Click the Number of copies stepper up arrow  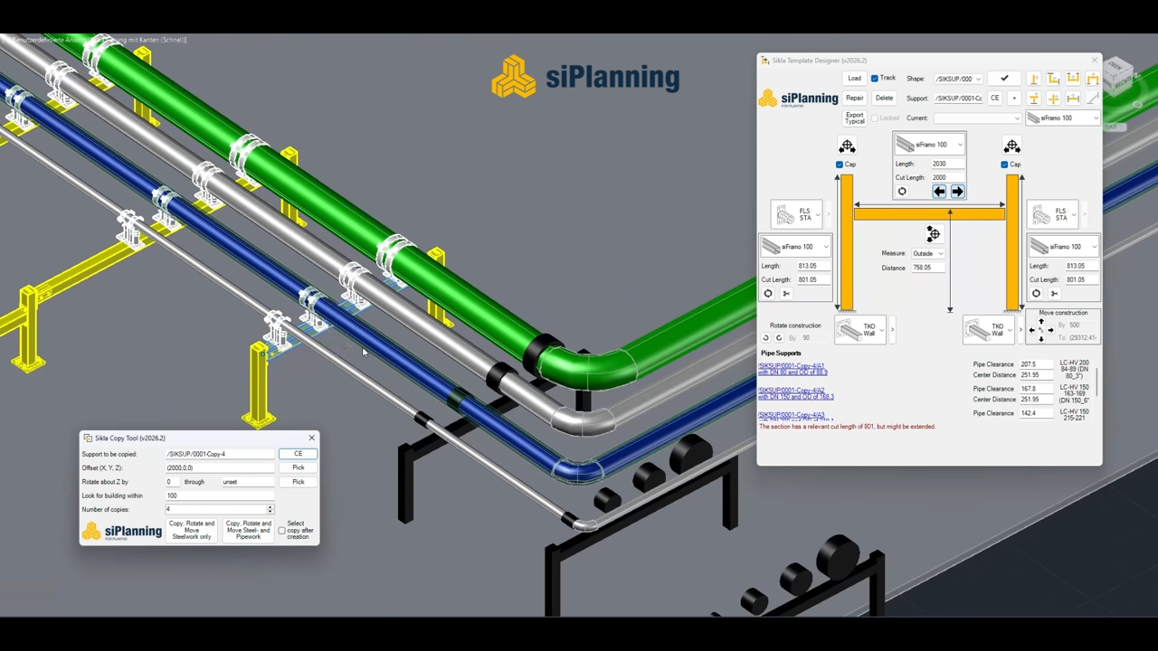pos(270,507)
